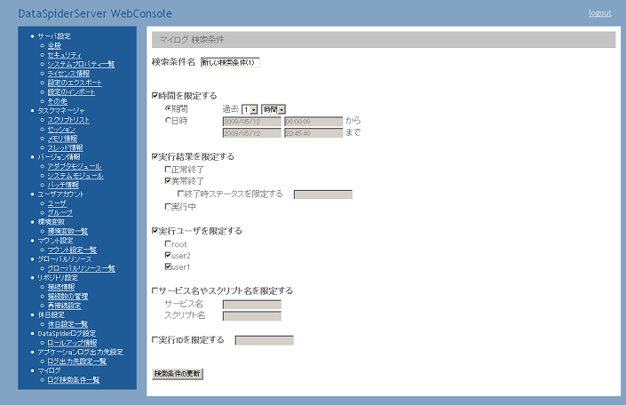The image size is (626, 405).
Task: Open the 時間 unit dropdown
Action: coord(273,109)
